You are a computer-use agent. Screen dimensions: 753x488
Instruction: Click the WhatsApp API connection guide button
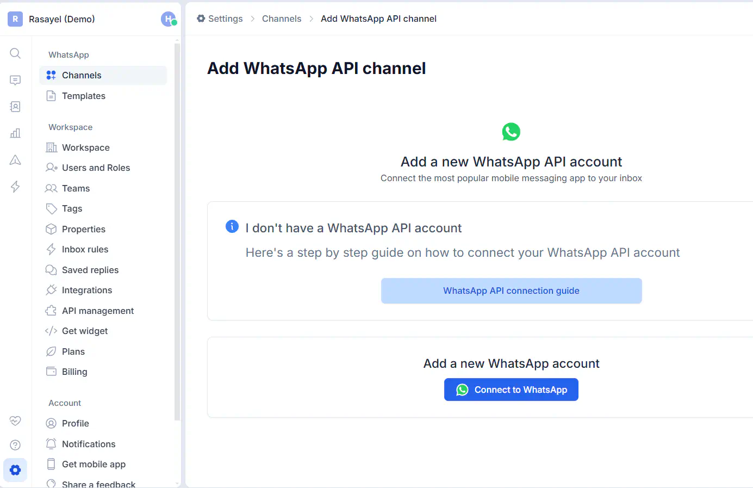point(511,291)
